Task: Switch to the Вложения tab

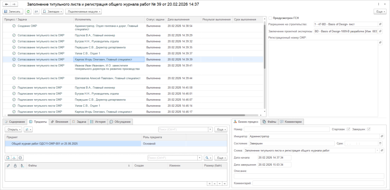Action: (x=59, y=122)
